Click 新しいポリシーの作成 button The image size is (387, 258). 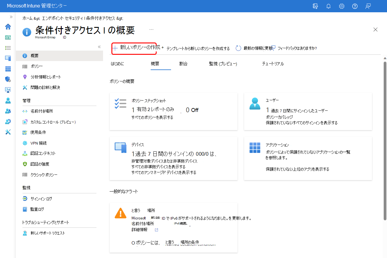point(136,47)
